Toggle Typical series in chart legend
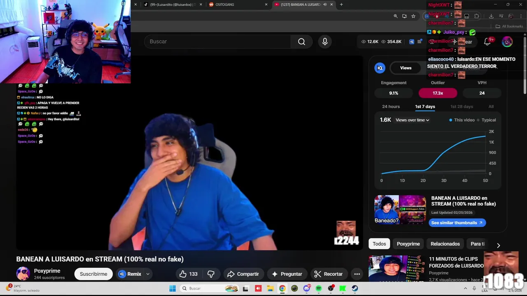527x296 pixels. (x=486, y=120)
